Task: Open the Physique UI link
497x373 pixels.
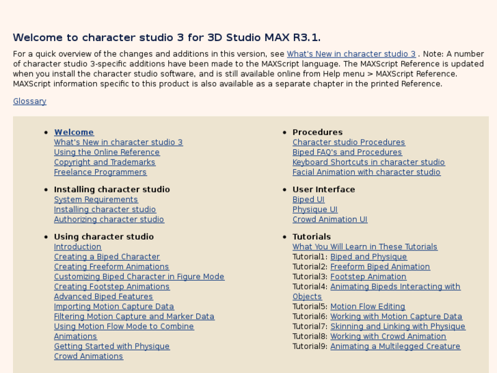Action: [315, 209]
